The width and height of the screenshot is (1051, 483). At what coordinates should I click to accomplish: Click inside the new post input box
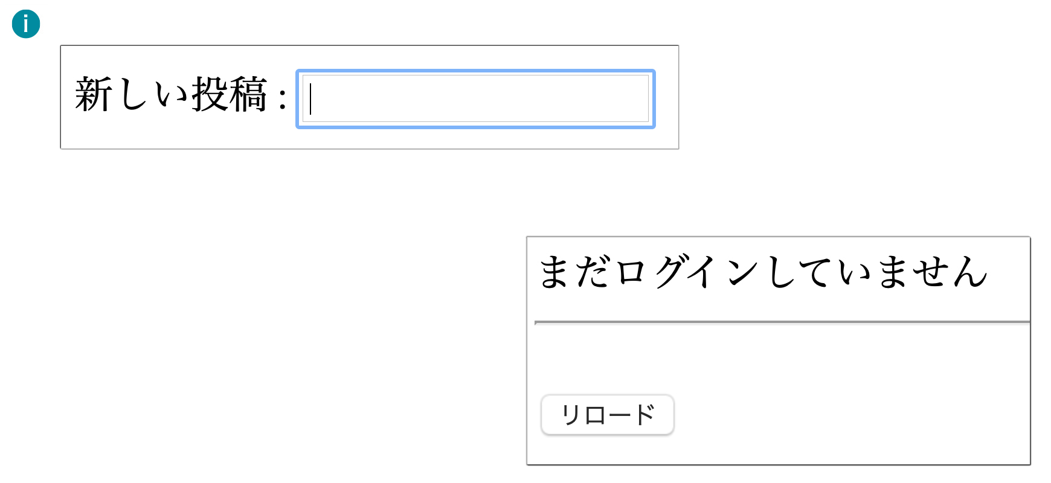point(475,98)
